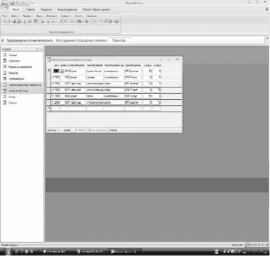Collapse the navigation pane shutter arrows

[x=41, y=49]
